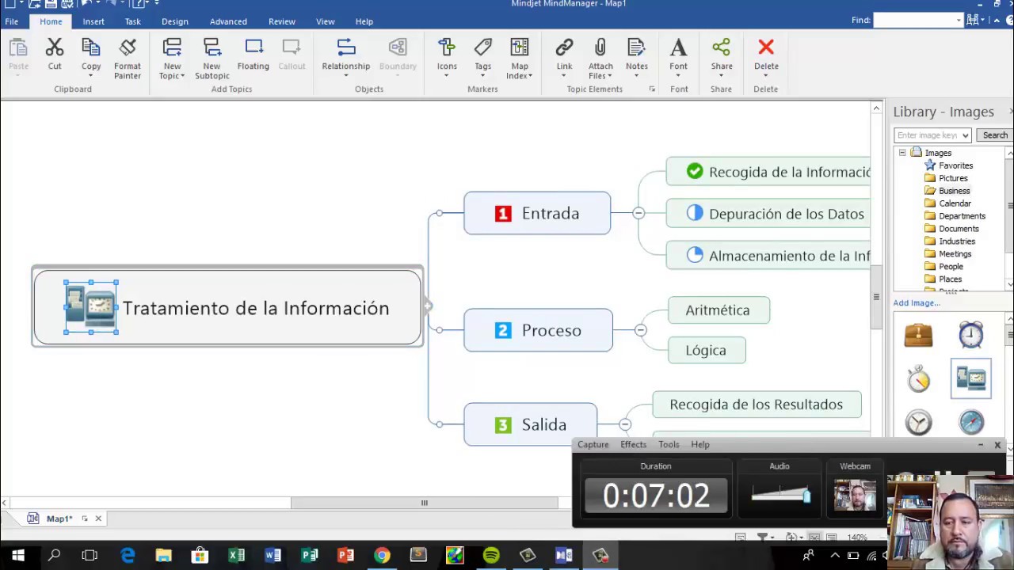Click the Copy icon in Clipboard
1014x570 pixels.
91,48
